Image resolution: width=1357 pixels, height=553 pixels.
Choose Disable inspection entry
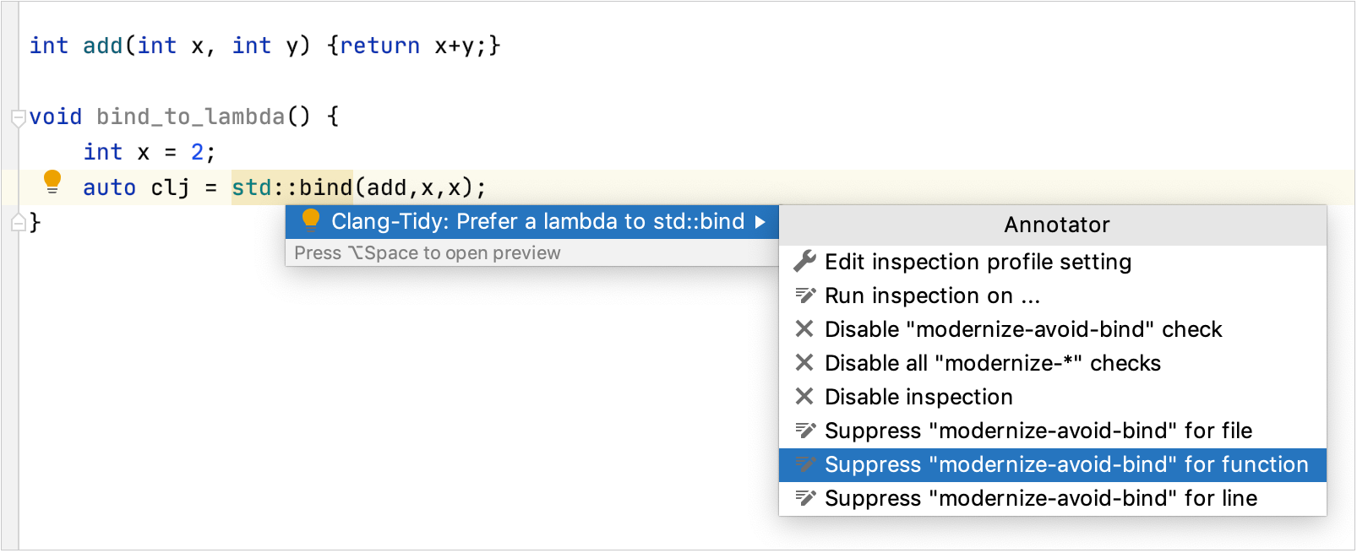[x=918, y=397]
